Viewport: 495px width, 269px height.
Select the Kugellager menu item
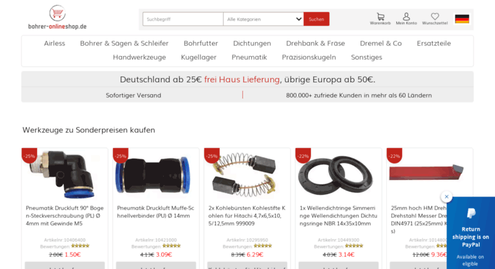(199, 57)
